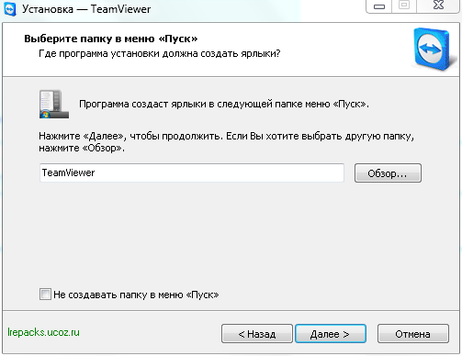Go back with the "< Назад" button
The height and width of the screenshot is (356, 462).
click(x=257, y=334)
